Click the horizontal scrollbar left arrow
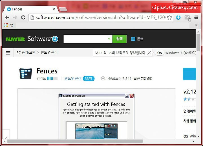 5,141
